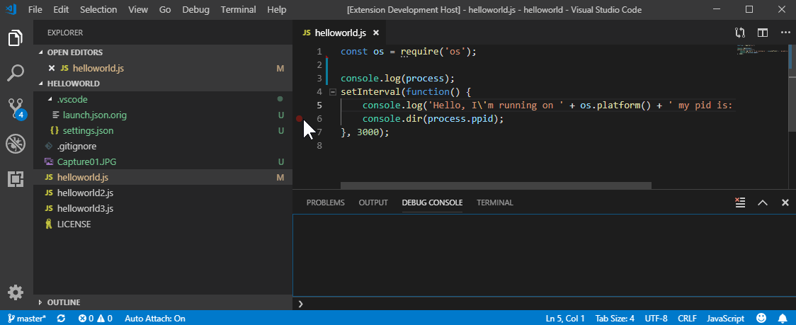
Task: Clear the debug console output
Action: [740, 203]
